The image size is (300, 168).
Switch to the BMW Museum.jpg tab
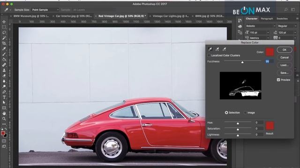click(x=31, y=16)
